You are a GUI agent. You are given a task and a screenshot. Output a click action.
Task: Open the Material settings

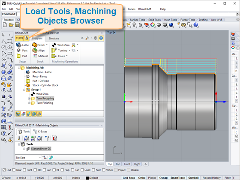[41, 56]
